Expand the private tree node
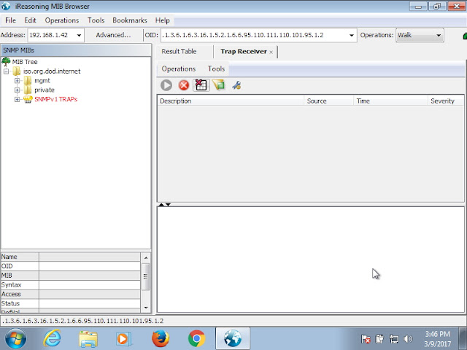This screenshot has height=350, width=467. (18, 90)
